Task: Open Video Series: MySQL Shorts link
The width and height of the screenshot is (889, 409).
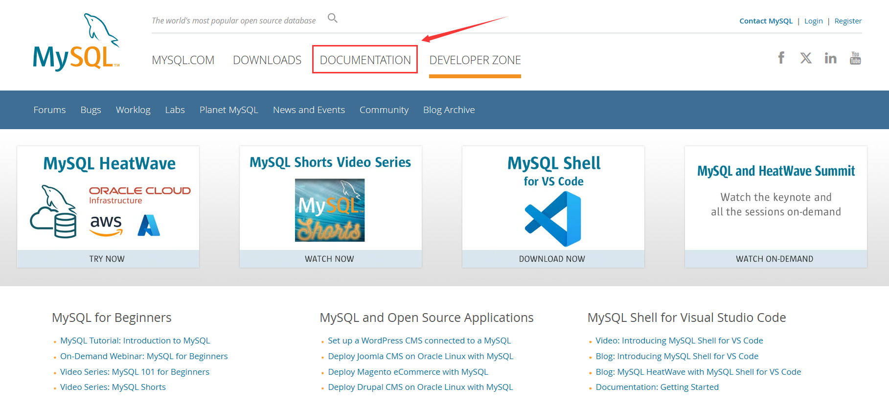Action: [x=113, y=387]
